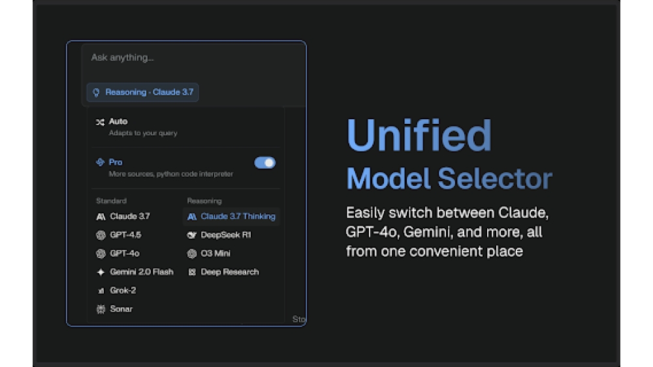
Task: Click the Deep Research icon
Action: pyautogui.click(x=192, y=272)
